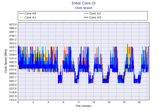The image size is (167, 111).
Task: Click the 3533.2 y-axis value
Action: pyautogui.click(x=13, y=43)
